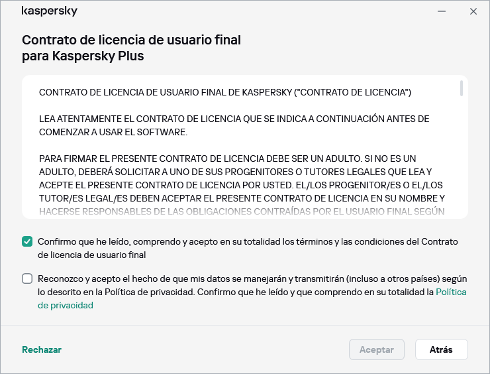Viewport: 490px width, 374px height.
Task: Click the 'para Kaspersky Plus' title line
Action: coord(83,56)
